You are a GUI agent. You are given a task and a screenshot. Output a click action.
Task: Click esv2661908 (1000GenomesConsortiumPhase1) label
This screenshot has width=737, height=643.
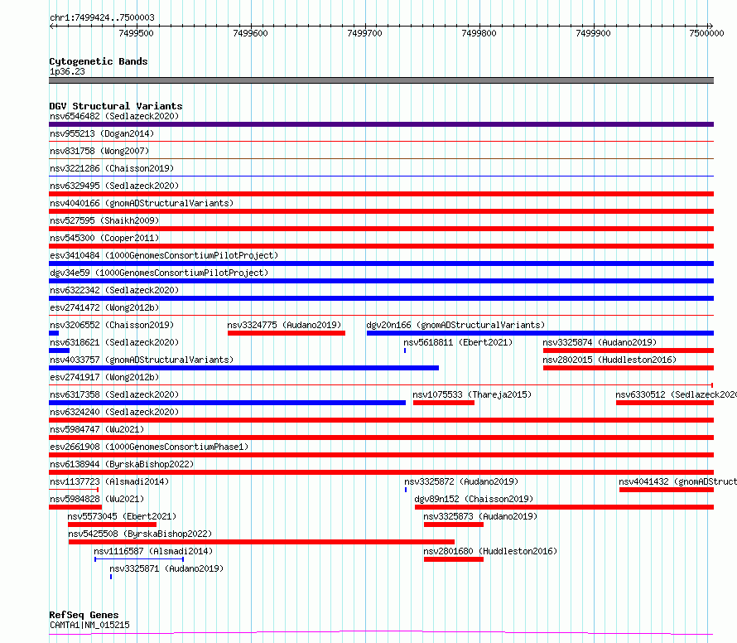click(x=149, y=447)
